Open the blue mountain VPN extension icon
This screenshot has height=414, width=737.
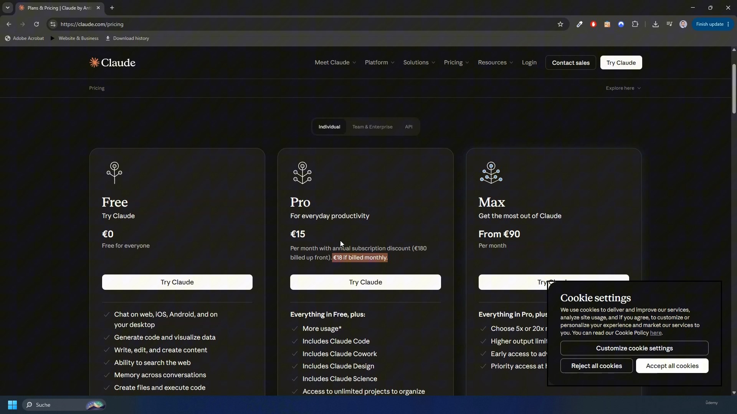point(621,24)
